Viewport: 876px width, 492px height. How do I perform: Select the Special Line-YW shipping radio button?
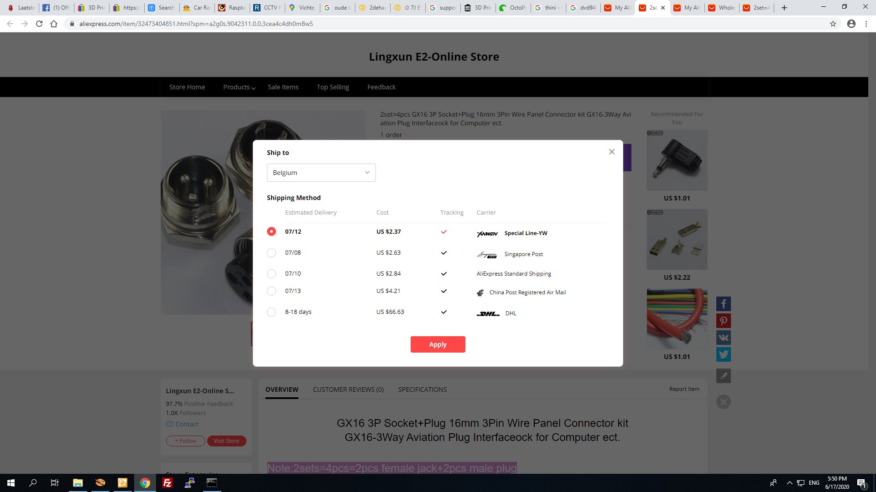[271, 231]
